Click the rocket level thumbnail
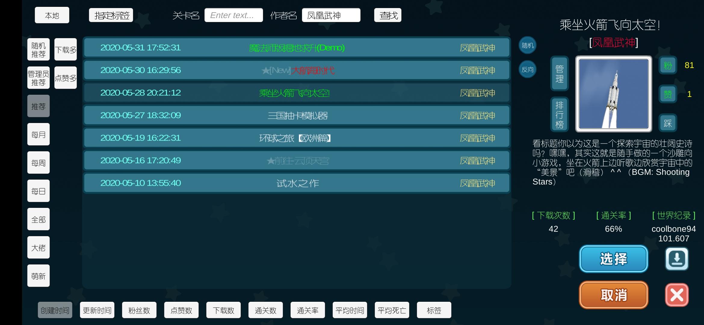The height and width of the screenshot is (325, 704). tap(613, 94)
